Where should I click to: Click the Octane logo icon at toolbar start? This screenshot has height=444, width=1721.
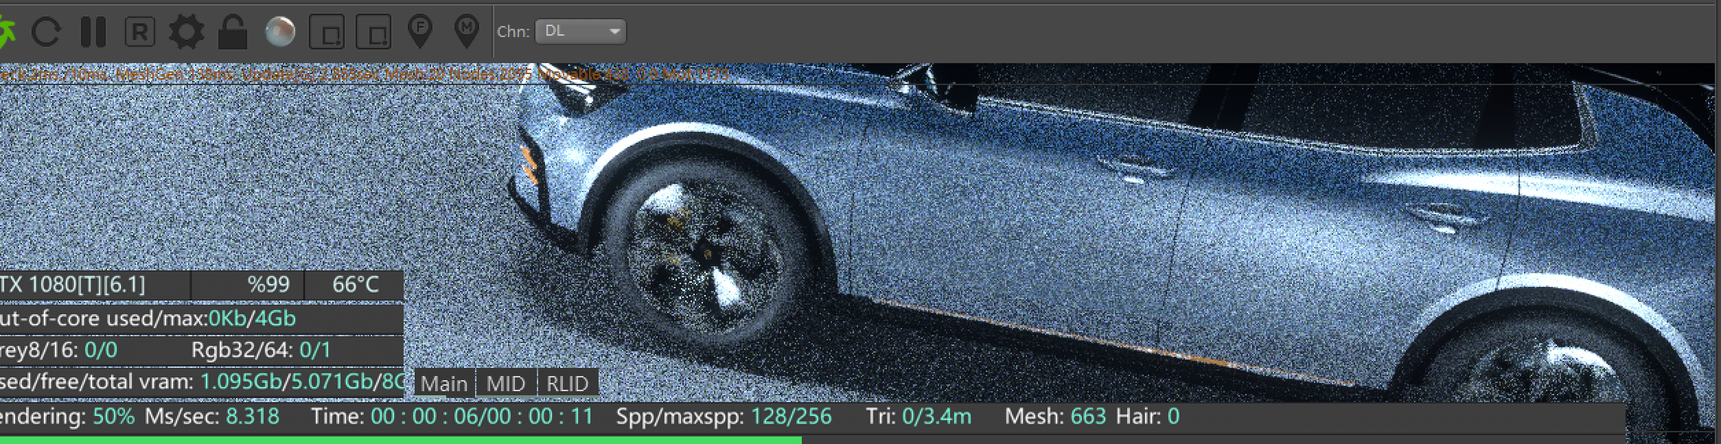pyautogui.click(x=6, y=32)
